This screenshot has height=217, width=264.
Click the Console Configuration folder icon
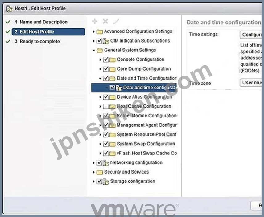click(112, 60)
